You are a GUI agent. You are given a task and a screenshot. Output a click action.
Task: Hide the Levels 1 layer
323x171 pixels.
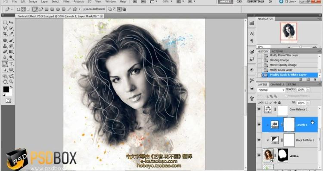coord(259,125)
